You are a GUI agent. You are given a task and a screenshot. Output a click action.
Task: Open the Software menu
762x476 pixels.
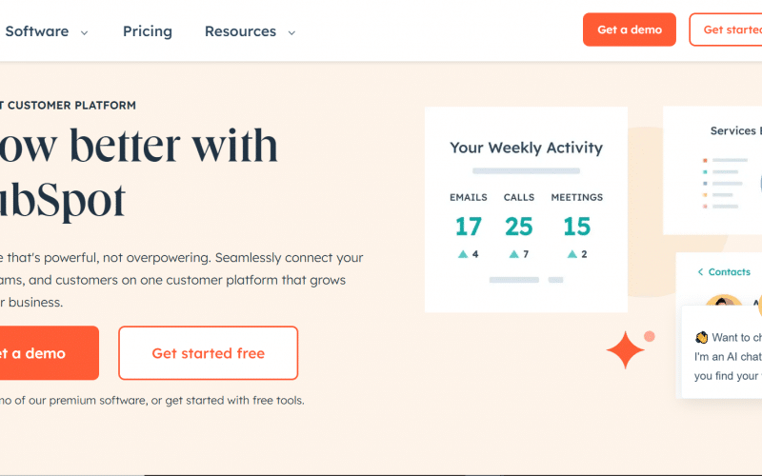[x=37, y=31]
